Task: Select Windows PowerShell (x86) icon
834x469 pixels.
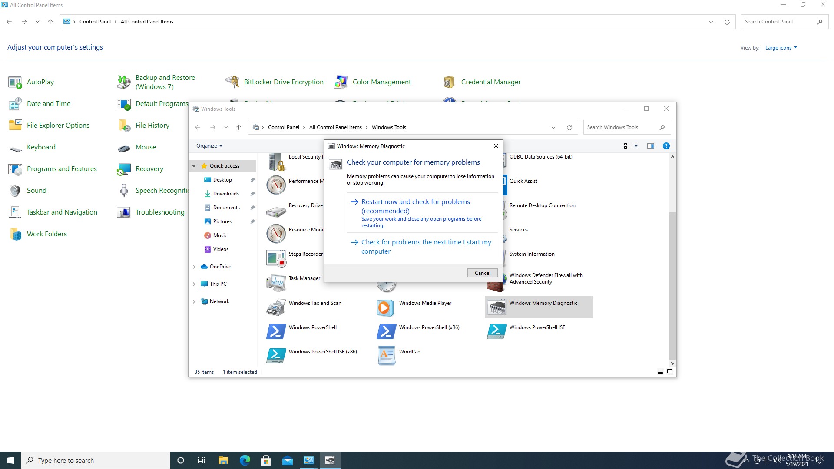Action: tap(386, 331)
